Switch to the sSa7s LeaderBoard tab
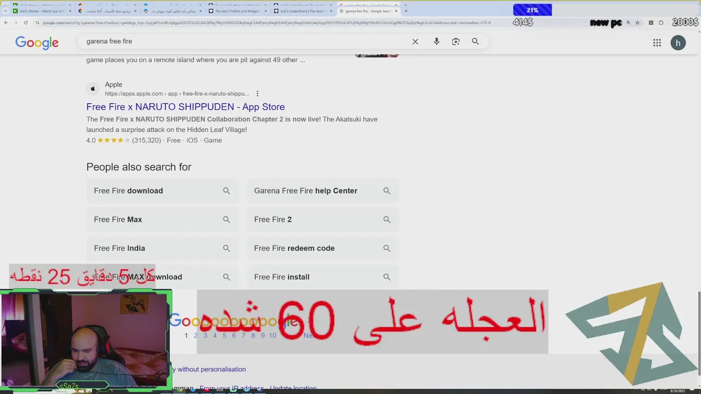Screen dimensions: 701x394 point(303,11)
